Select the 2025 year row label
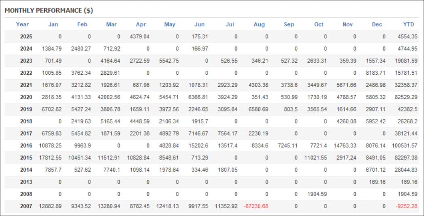This screenshot has width=424, height=216. click(26, 37)
